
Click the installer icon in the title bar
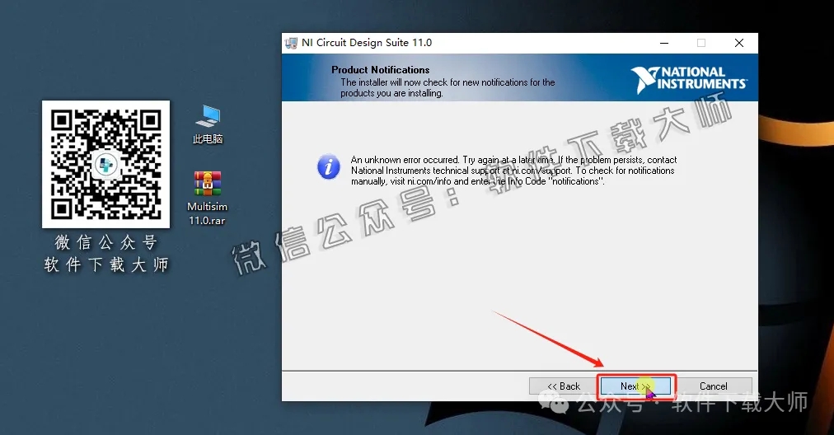point(291,43)
